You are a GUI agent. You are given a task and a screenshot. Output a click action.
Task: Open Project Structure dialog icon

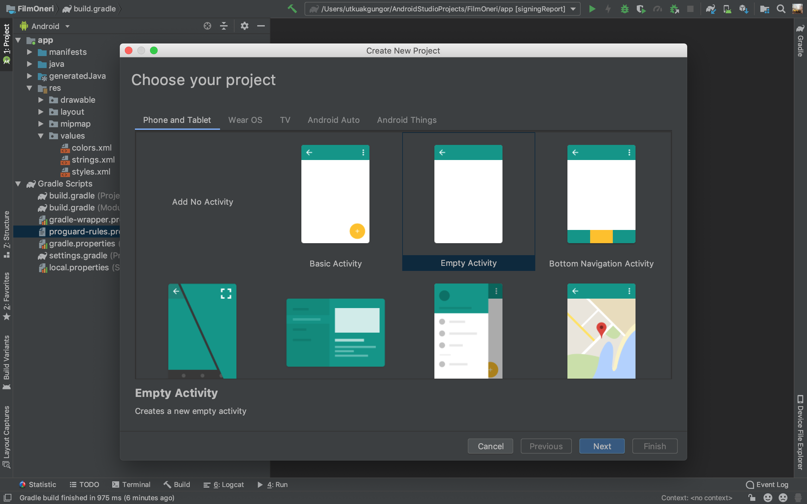click(x=764, y=9)
